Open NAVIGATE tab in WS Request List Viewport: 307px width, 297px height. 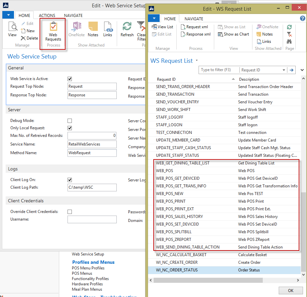194,19
